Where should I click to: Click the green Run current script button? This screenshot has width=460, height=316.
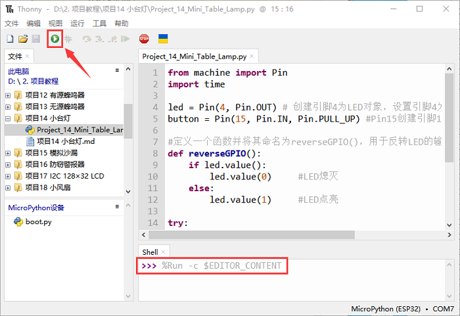[x=55, y=39]
